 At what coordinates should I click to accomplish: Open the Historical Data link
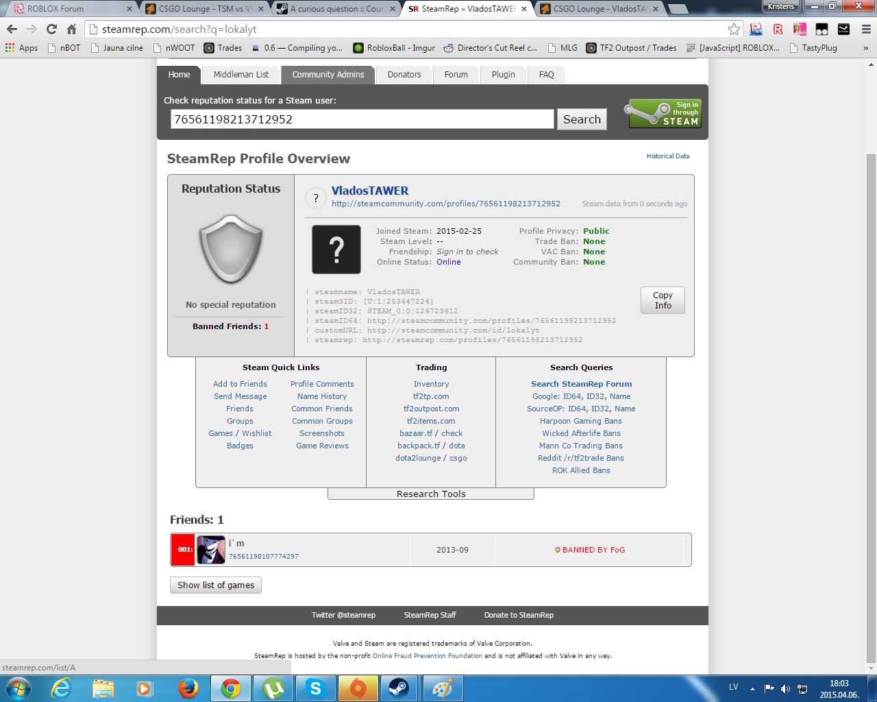[x=667, y=156]
